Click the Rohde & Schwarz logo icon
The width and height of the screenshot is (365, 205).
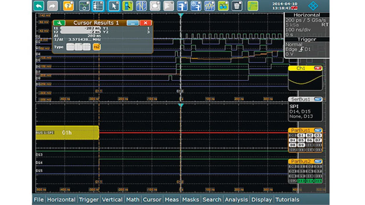pos(313,6)
